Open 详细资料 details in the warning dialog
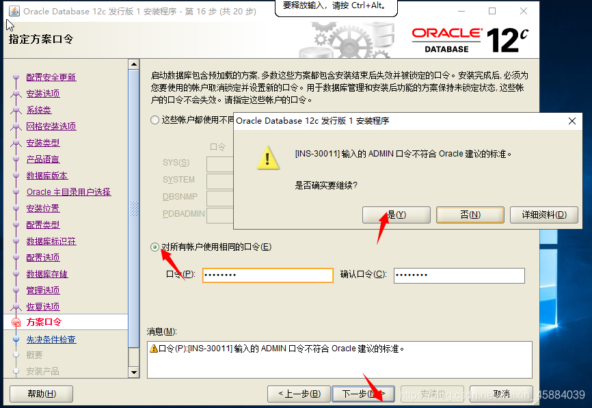Image resolution: width=592 pixels, height=408 pixels. click(x=544, y=215)
